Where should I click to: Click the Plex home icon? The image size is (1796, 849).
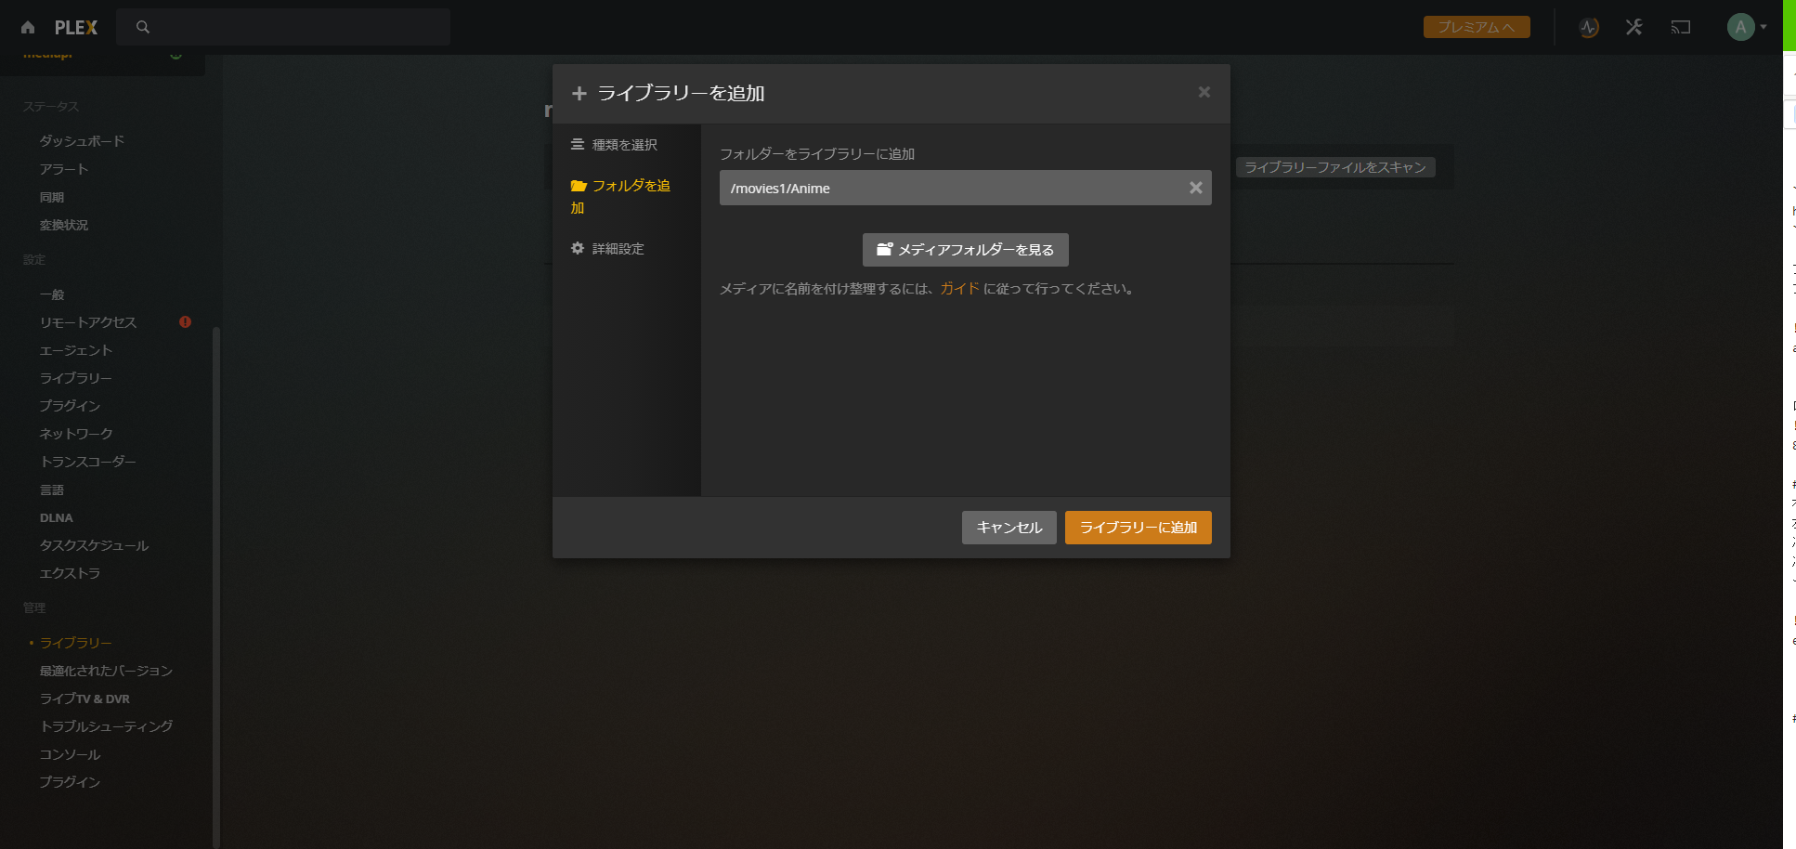27,27
